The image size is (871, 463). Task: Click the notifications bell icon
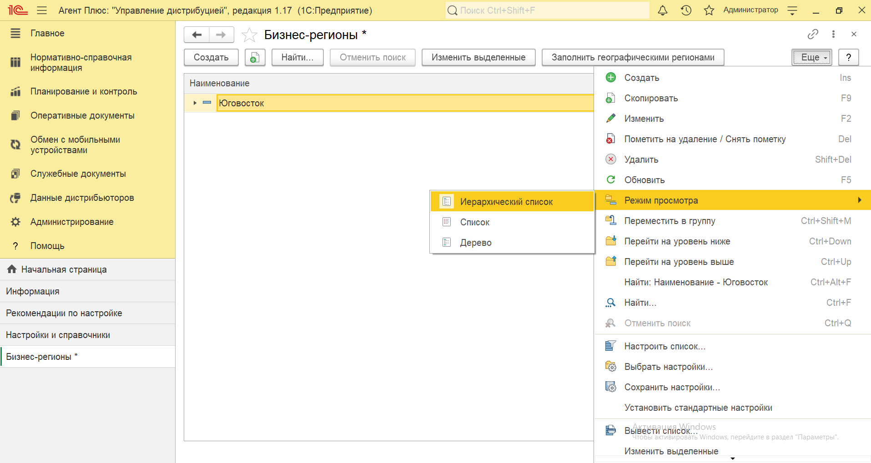663,10
